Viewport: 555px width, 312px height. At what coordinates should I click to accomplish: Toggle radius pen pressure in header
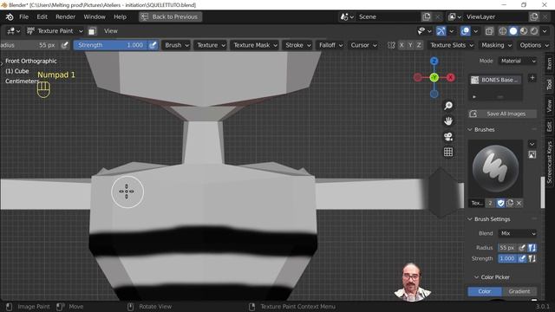[64, 45]
